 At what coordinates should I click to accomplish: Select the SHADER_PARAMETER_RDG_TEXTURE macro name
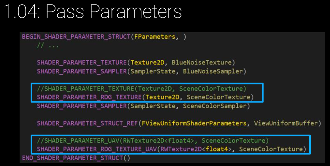89,97
